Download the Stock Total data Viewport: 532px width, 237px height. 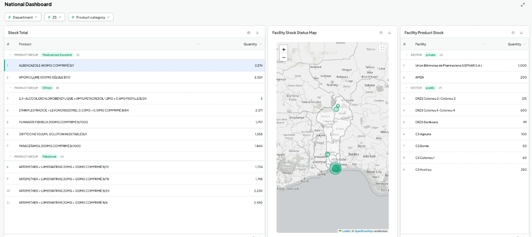pyautogui.click(x=257, y=33)
